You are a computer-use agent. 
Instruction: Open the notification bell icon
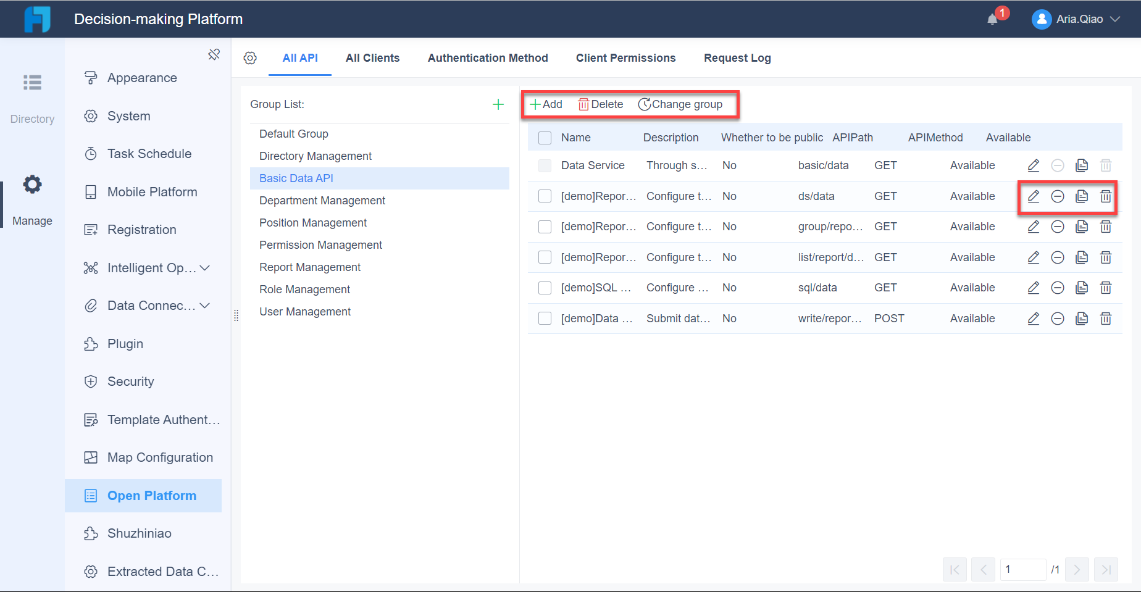(x=992, y=19)
